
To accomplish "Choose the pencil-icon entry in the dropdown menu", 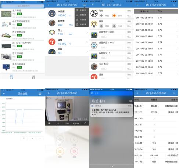I will pos(82,10).
